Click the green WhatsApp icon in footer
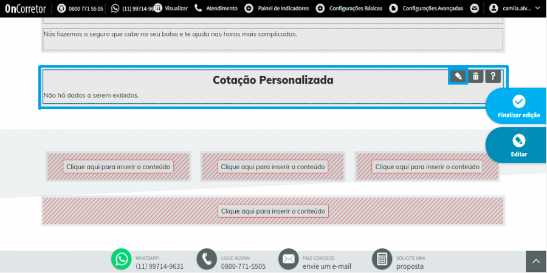This screenshot has height=273, width=547. tap(122, 259)
